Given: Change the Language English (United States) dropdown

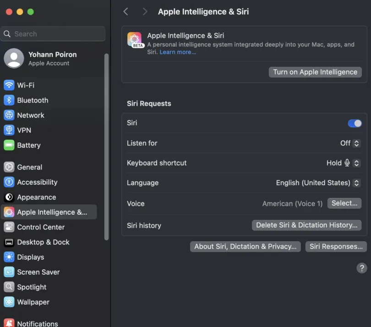Looking at the screenshot, I should [x=318, y=183].
